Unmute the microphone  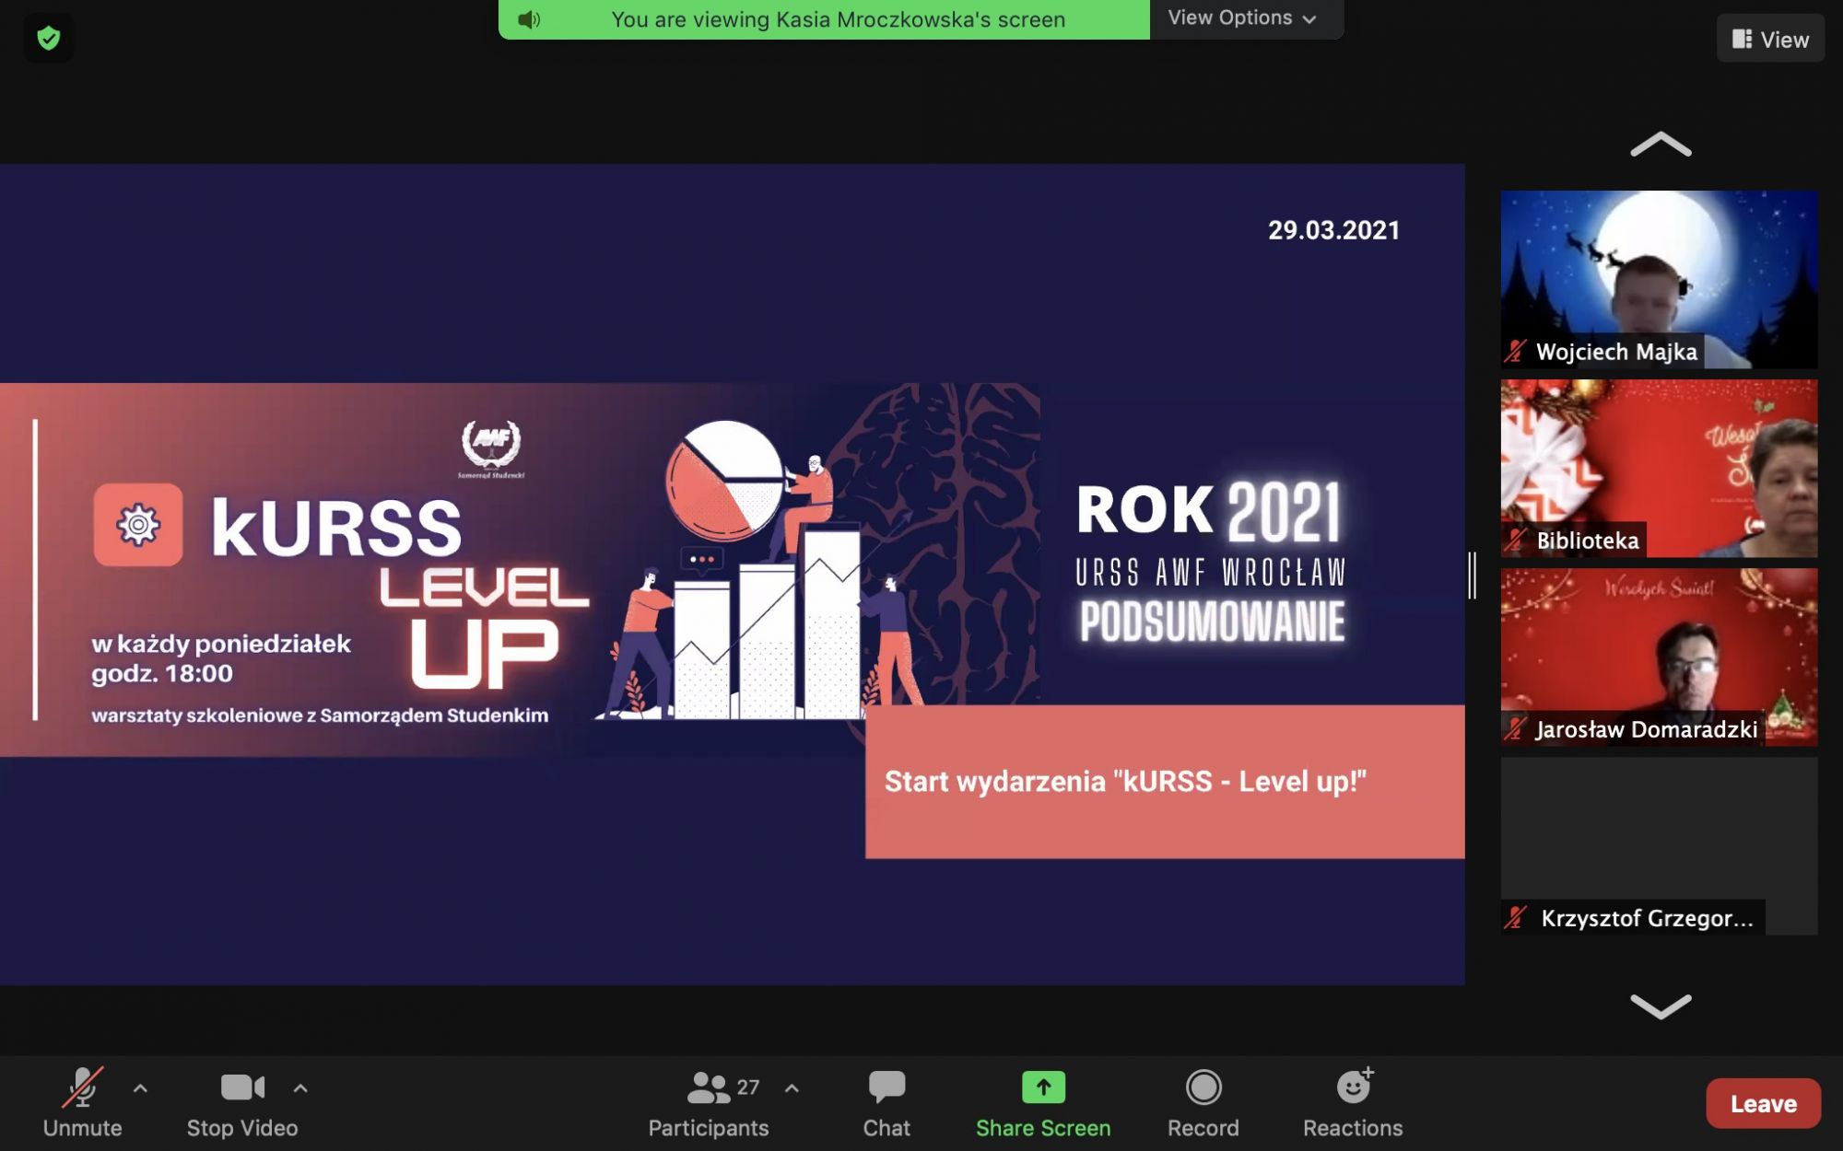pos(82,1102)
